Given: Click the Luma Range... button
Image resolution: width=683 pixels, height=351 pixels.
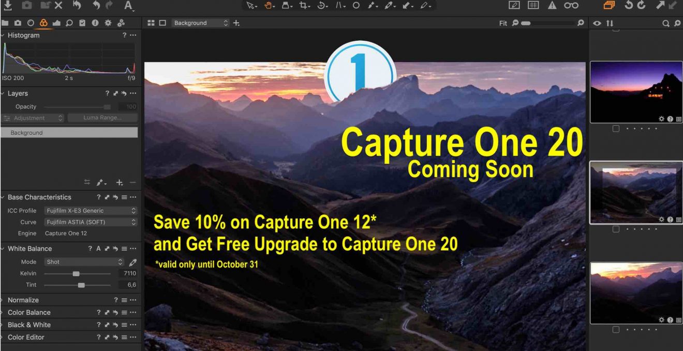Looking at the screenshot, I should [102, 118].
